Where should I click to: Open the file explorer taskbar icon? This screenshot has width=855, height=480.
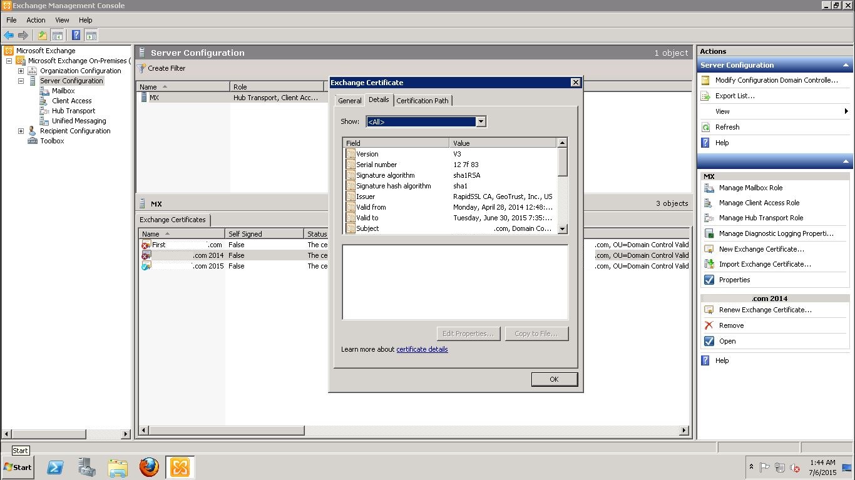tap(118, 467)
